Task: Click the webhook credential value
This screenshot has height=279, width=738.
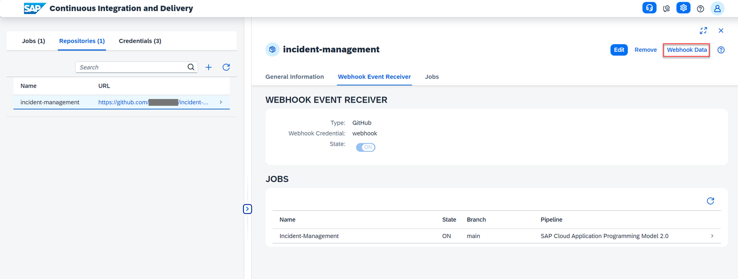Action: click(364, 133)
